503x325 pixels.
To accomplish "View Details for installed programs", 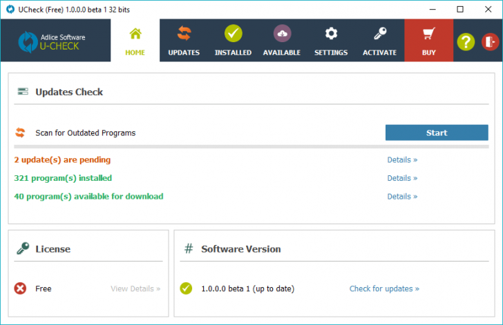I will (402, 178).
